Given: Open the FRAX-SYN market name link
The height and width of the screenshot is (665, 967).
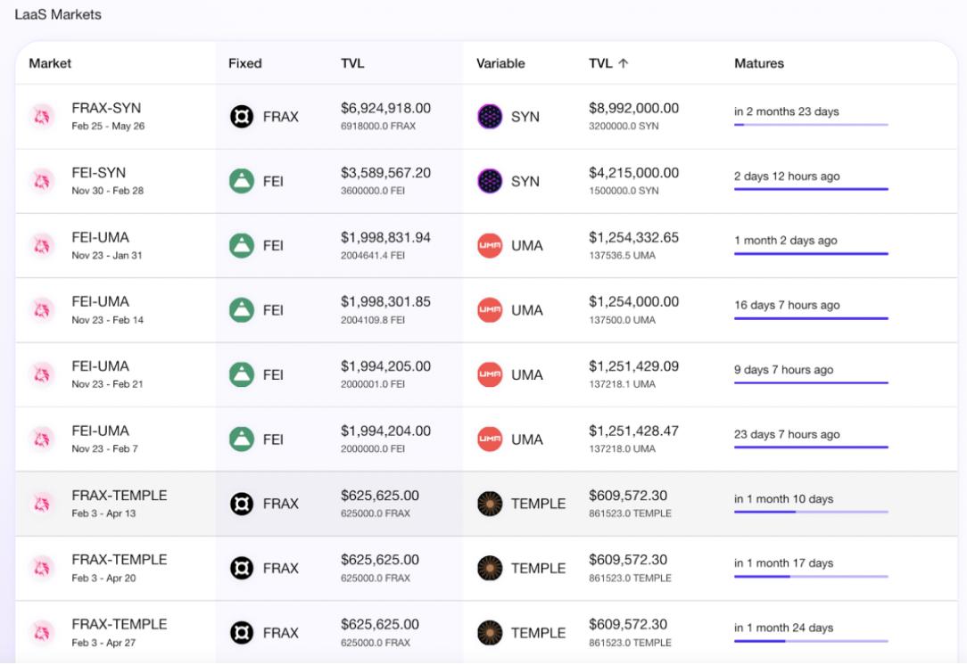Looking at the screenshot, I should pyautogui.click(x=106, y=109).
